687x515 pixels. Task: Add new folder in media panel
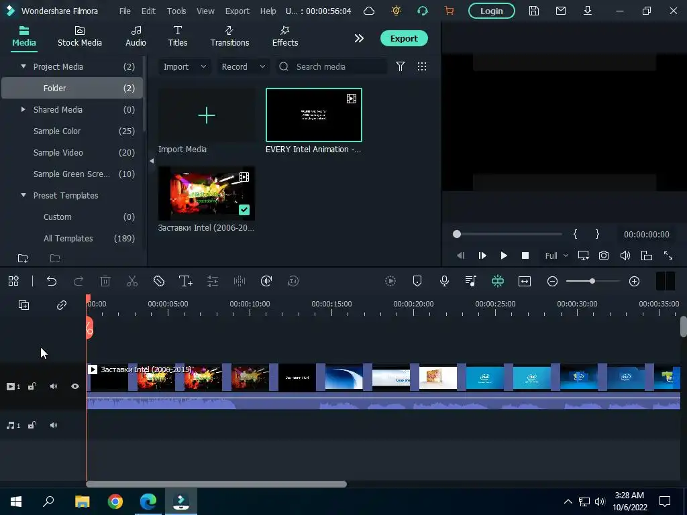(23, 258)
